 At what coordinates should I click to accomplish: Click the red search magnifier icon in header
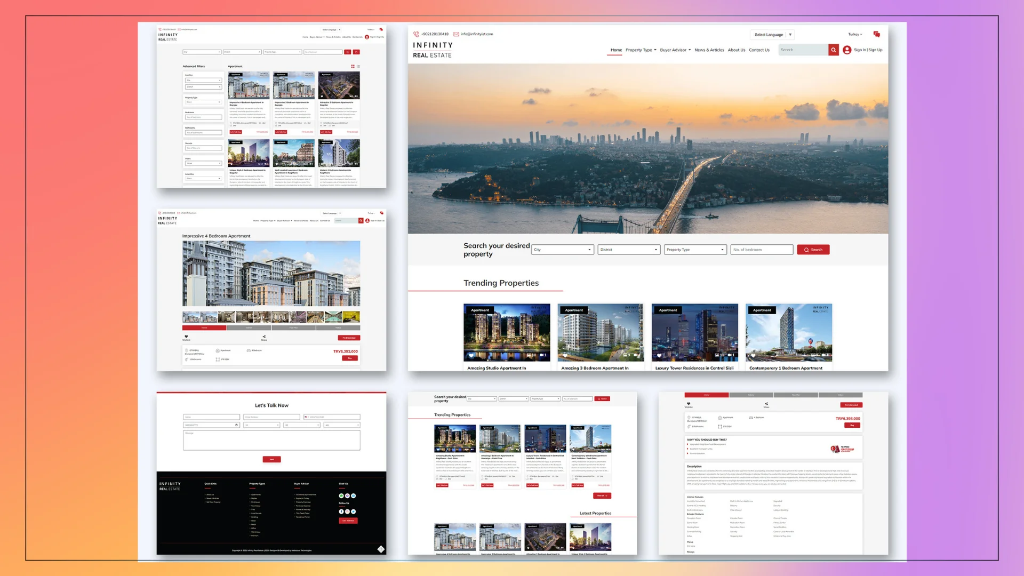(x=833, y=50)
